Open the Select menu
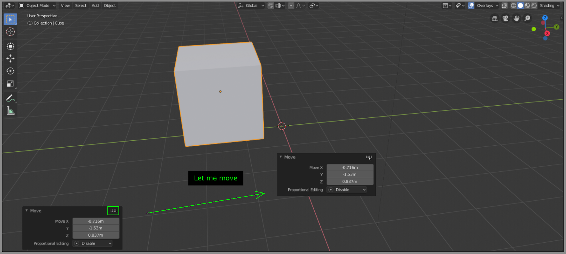Screen dimensions: 566x254 pyautogui.click(x=81, y=6)
